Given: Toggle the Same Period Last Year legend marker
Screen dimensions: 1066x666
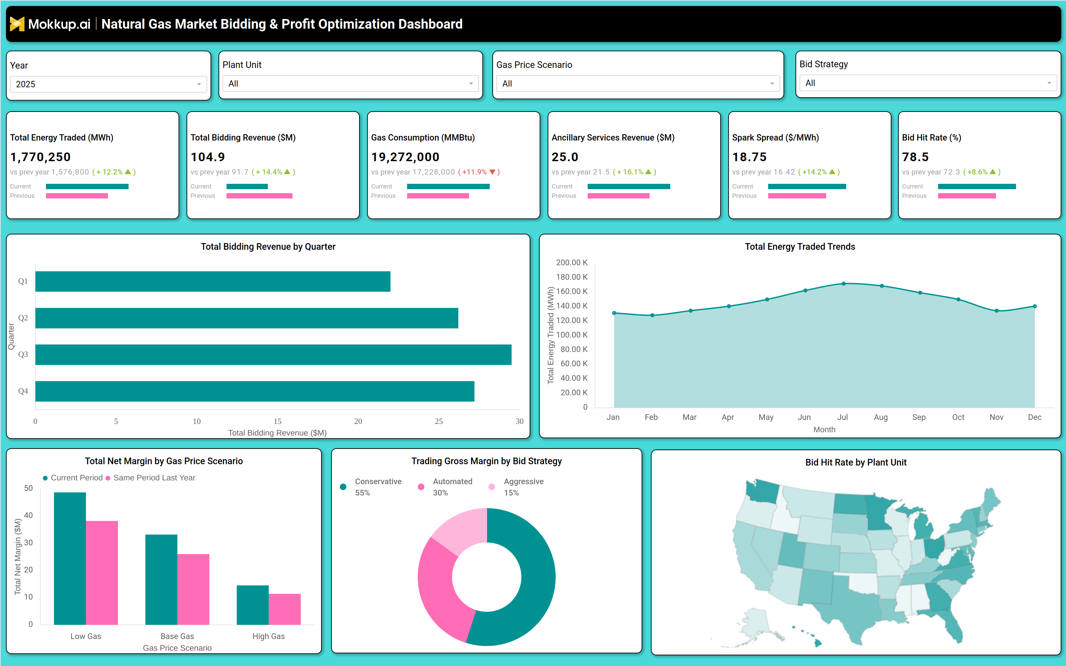Looking at the screenshot, I should point(108,478).
